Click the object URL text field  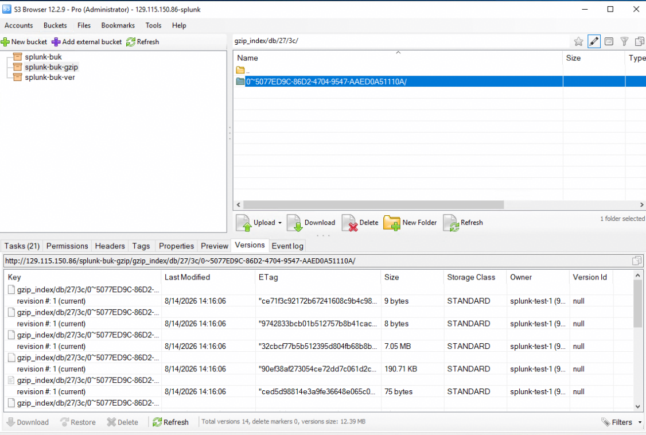point(317,261)
